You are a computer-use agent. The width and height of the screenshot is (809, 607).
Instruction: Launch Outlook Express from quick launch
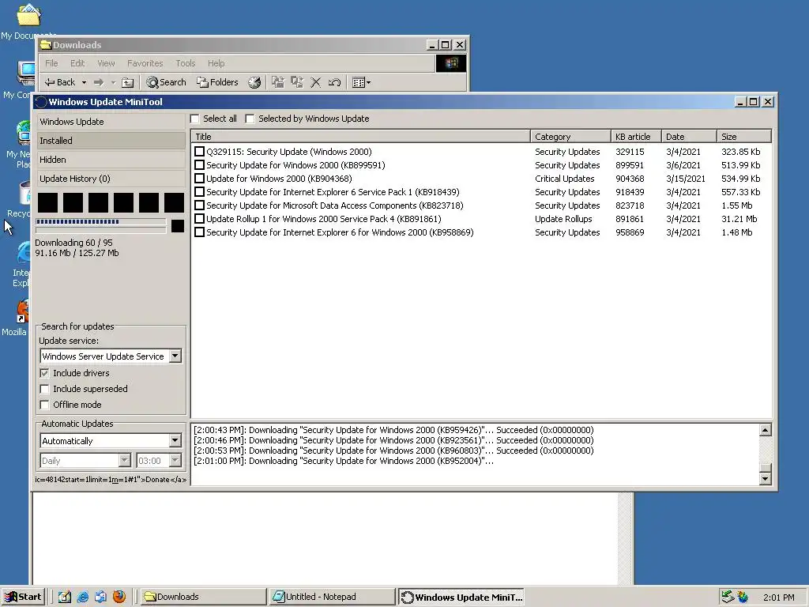100,597
